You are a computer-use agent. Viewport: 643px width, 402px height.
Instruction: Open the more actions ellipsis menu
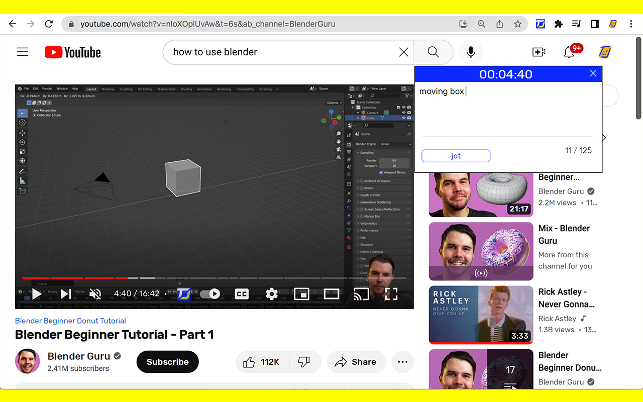[x=402, y=362]
